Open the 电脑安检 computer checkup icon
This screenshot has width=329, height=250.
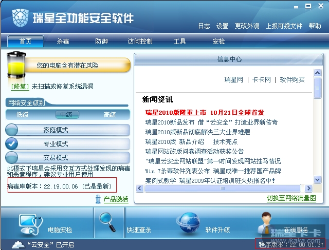(31, 224)
